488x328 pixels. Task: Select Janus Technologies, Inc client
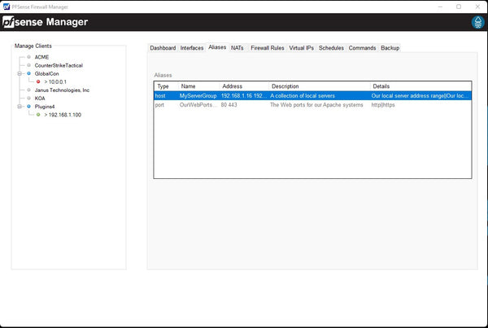(x=63, y=90)
